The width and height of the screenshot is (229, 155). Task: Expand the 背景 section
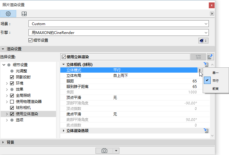(3, 142)
